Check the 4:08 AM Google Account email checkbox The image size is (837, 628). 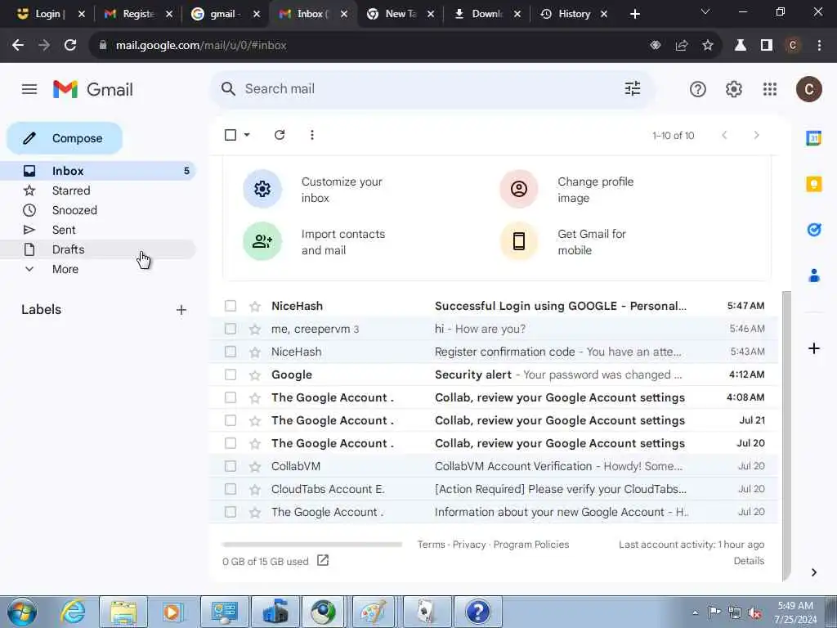pos(230,397)
